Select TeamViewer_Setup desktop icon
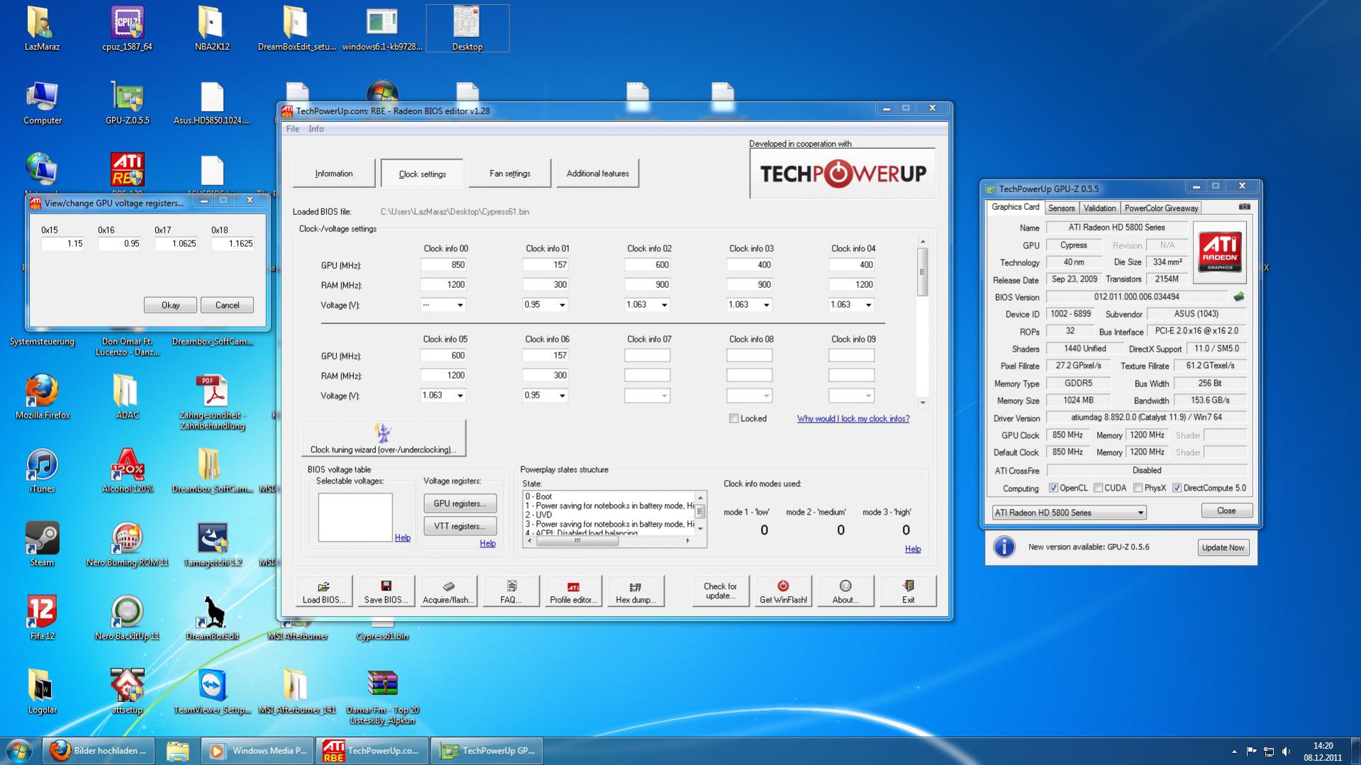Viewport: 1361px width, 765px height. (x=213, y=692)
